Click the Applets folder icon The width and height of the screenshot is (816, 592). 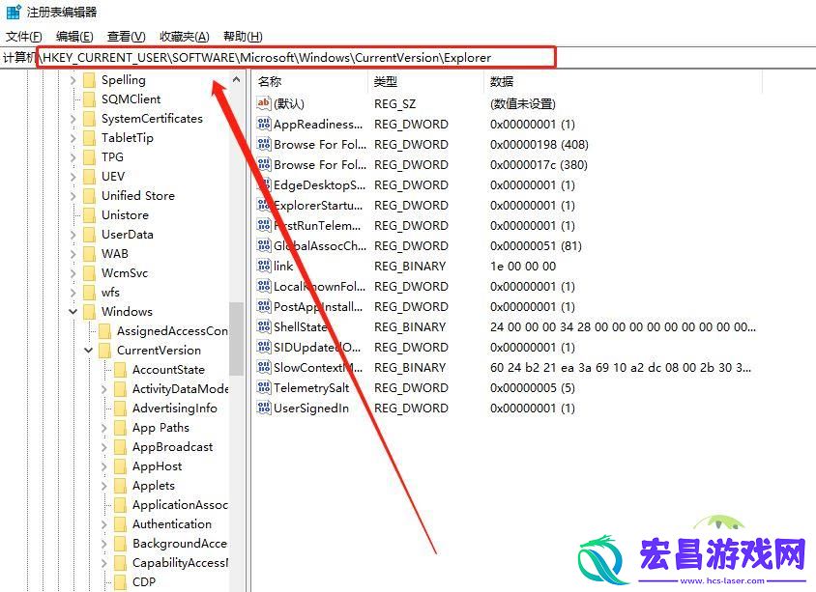click(x=120, y=486)
